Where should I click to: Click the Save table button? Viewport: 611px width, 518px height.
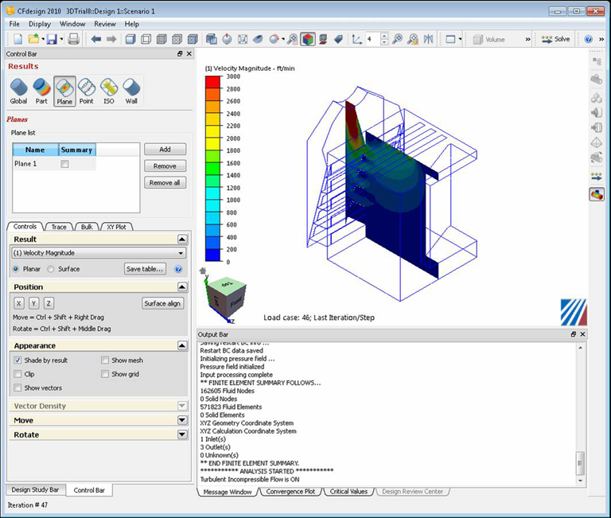[x=145, y=269]
